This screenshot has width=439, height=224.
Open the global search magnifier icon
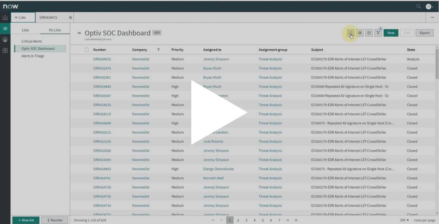(x=418, y=6)
